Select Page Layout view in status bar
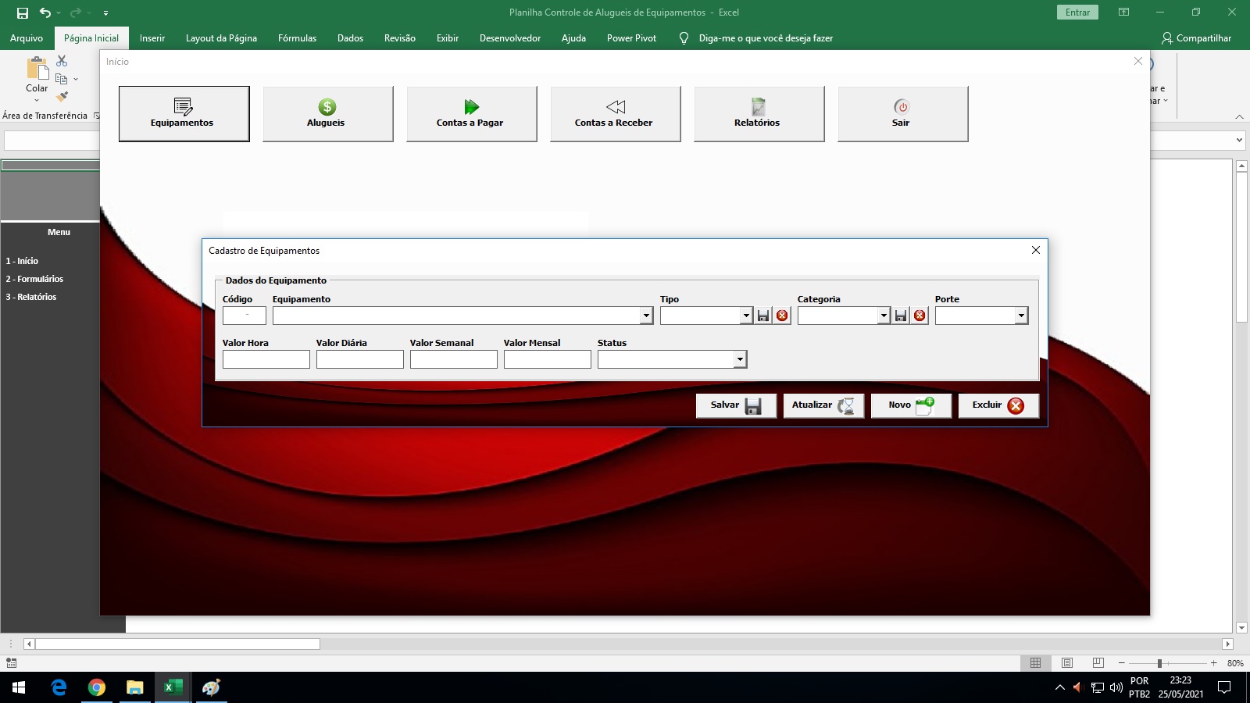1250x703 pixels. pyautogui.click(x=1066, y=663)
